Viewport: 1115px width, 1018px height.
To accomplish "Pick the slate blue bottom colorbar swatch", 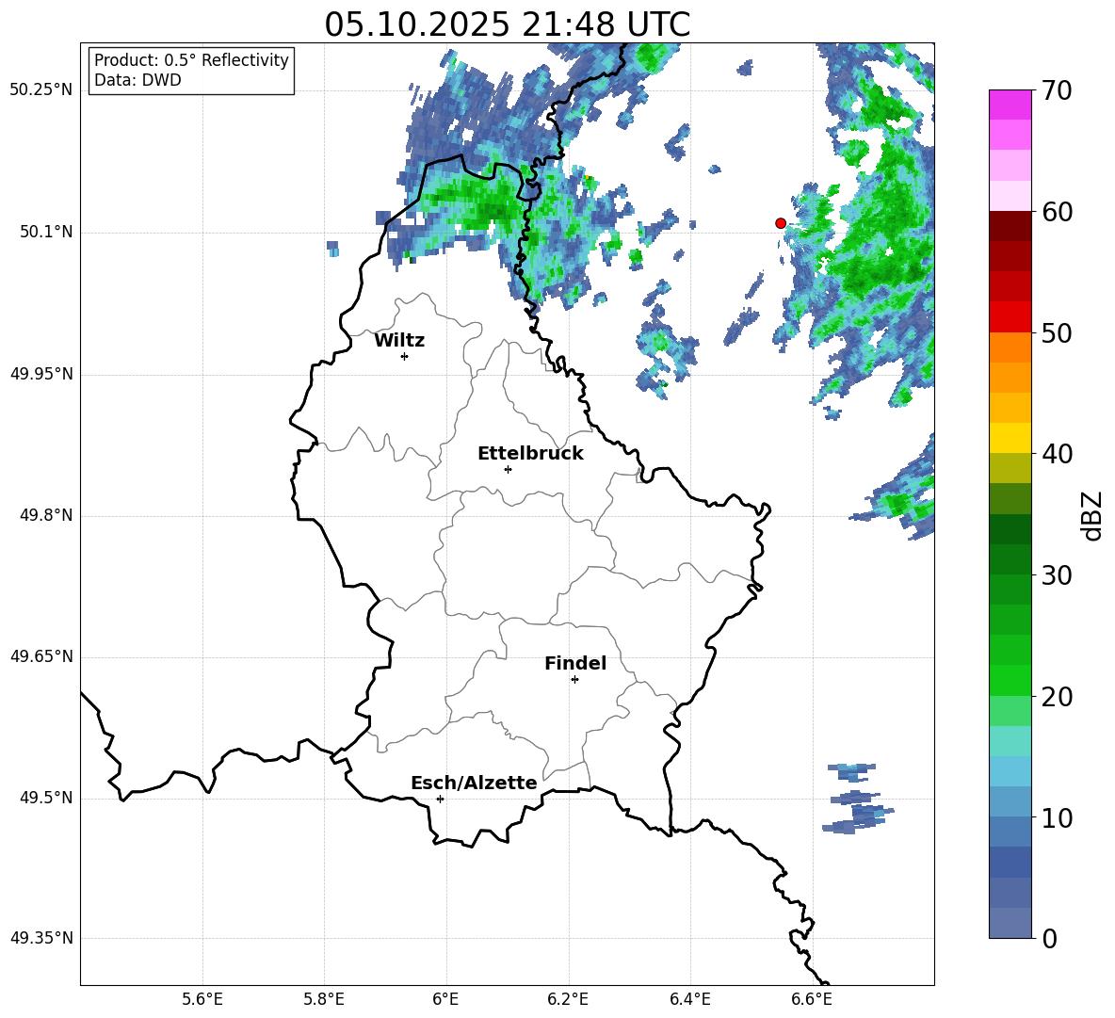I will tap(1010, 923).
